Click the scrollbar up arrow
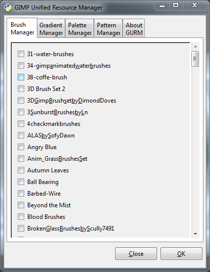210x272 pixels. click(195, 47)
